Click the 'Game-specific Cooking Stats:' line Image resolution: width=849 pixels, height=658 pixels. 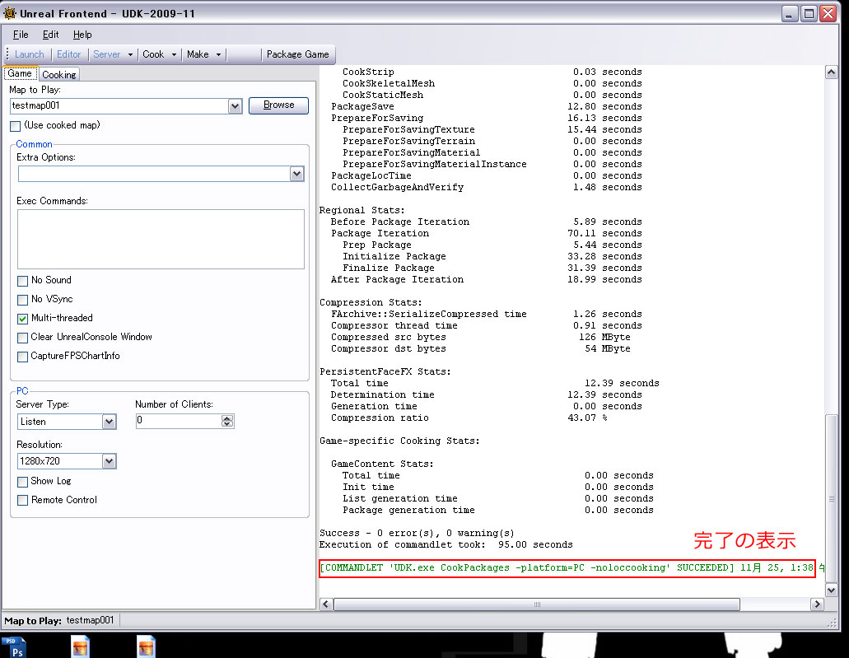pos(399,441)
